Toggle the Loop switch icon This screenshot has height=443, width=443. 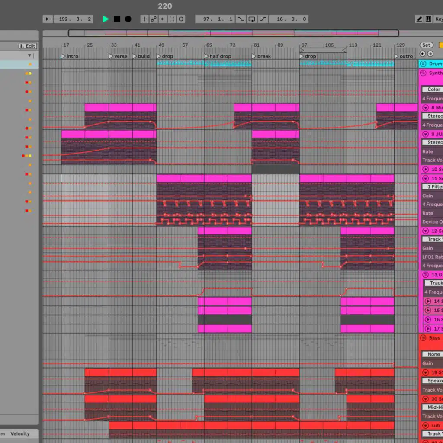click(251, 19)
